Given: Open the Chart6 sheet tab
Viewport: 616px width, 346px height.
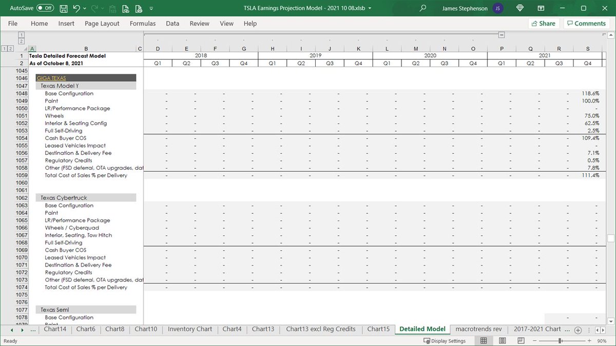Looking at the screenshot, I should [86, 329].
